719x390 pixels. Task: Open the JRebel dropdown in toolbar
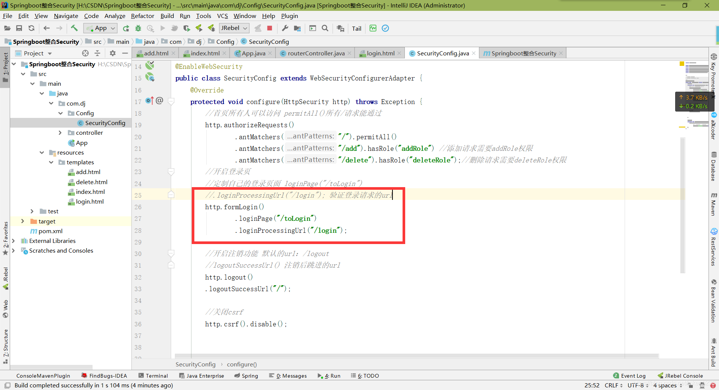click(234, 28)
